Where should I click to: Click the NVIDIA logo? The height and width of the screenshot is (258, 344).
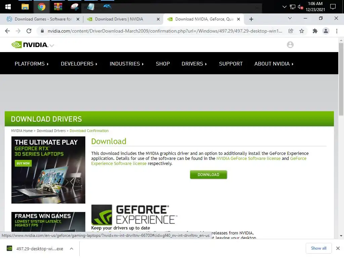click(x=30, y=45)
